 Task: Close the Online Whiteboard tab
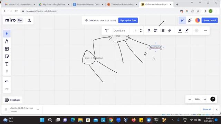point(171,4)
